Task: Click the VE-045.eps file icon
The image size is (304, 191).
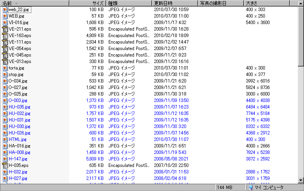Action: (x=5, y=55)
